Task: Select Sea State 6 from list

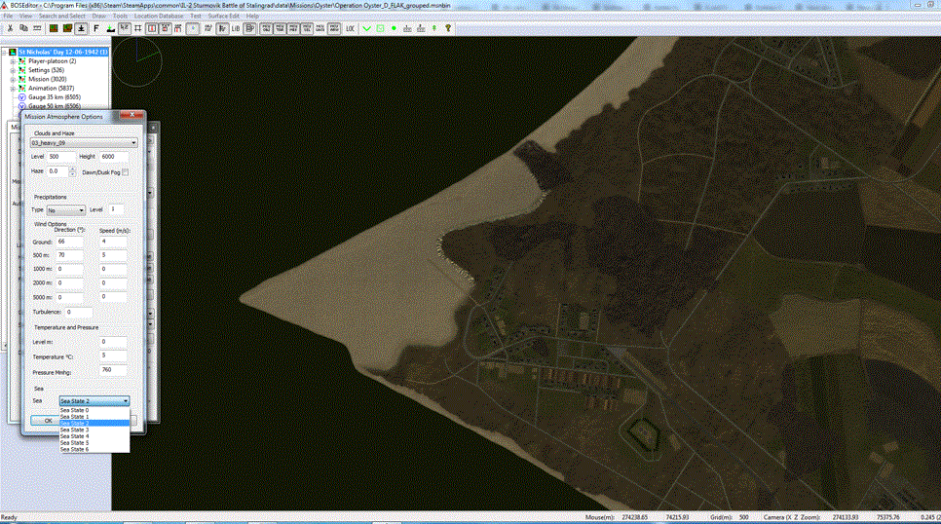Action: point(94,450)
